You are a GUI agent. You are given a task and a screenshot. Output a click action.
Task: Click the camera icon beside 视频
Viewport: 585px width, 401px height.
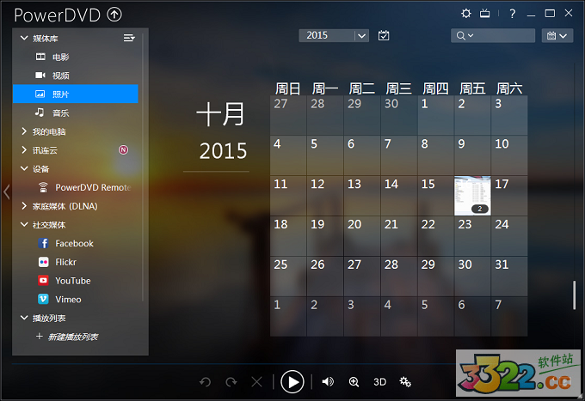[x=40, y=76]
